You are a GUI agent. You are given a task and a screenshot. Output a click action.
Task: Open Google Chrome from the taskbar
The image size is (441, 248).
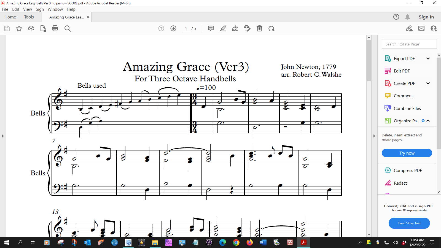[x=236, y=242]
